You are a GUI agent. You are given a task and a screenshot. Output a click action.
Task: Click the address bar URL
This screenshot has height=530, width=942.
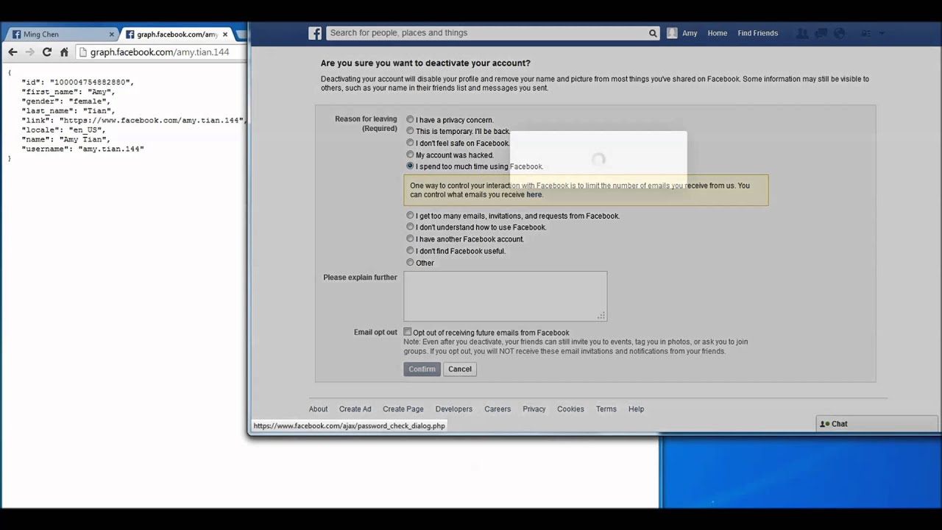pyautogui.click(x=160, y=52)
